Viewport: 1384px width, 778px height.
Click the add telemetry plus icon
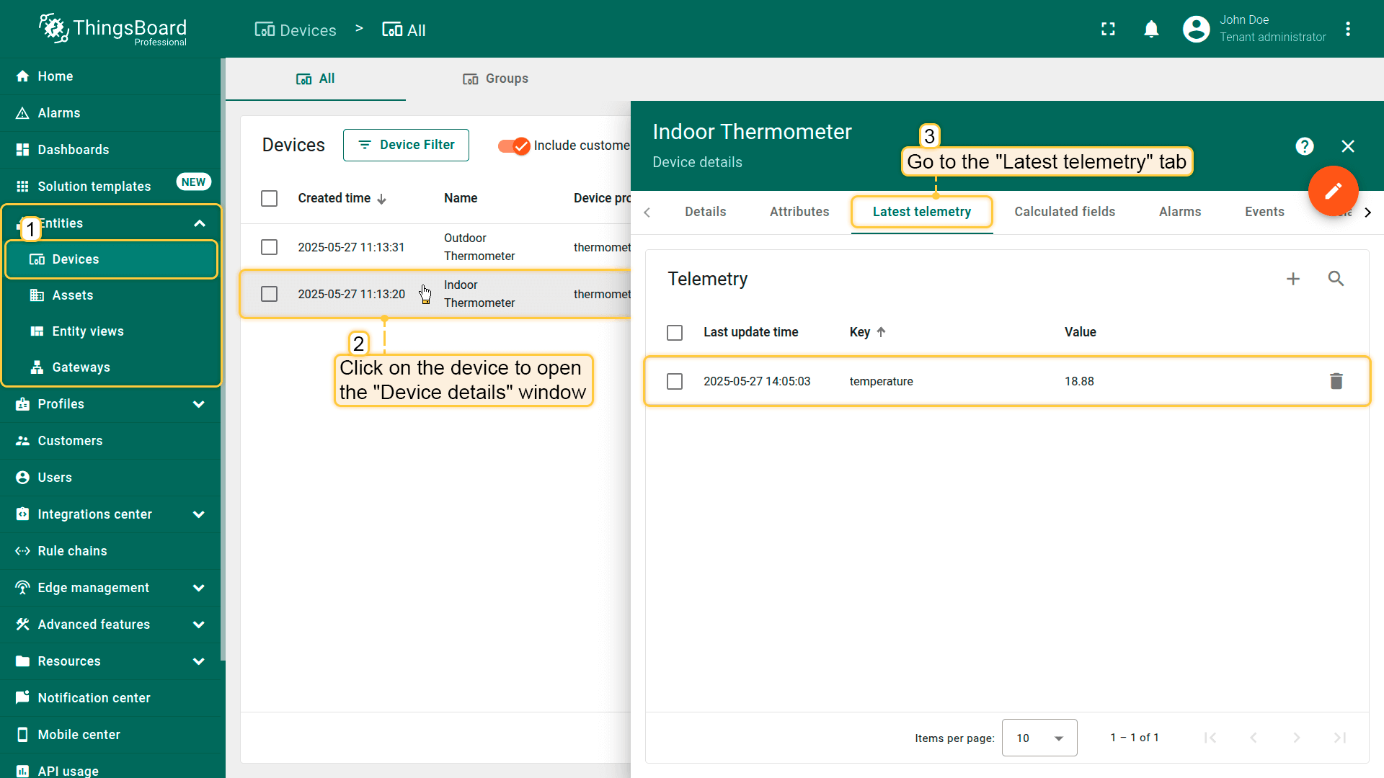pyautogui.click(x=1293, y=279)
